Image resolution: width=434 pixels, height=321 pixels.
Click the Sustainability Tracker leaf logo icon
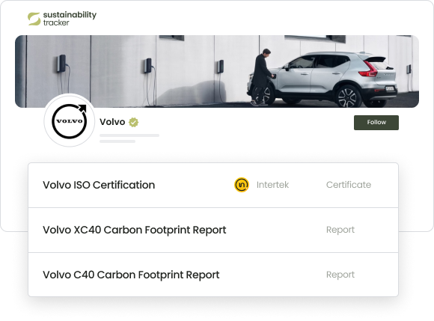pos(34,19)
